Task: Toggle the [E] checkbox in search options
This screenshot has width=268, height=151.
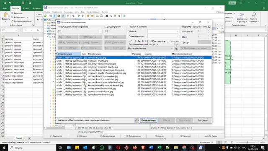Action: (x=143, y=41)
